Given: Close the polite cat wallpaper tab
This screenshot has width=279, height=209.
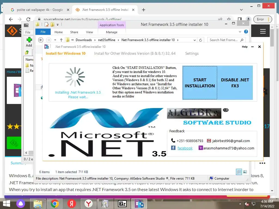Looking at the screenshot, I should coord(68,10).
